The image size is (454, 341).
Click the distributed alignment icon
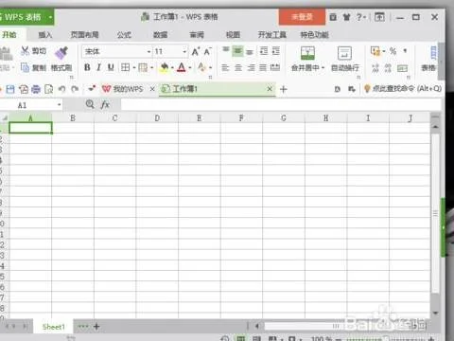pos(275,67)
